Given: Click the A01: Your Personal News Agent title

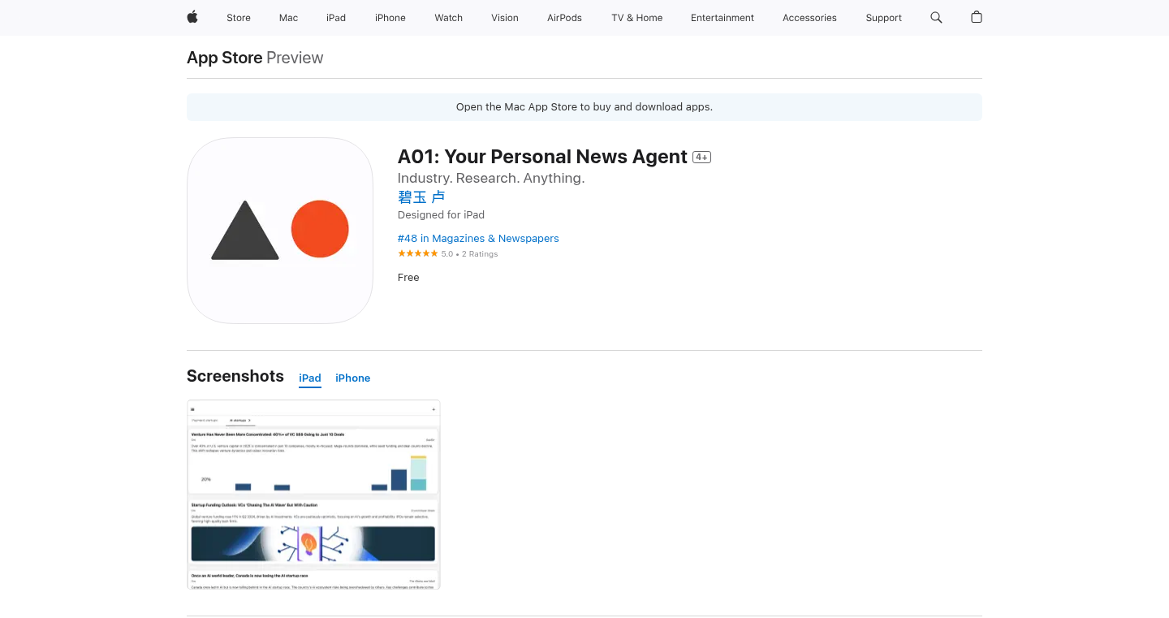Looking at the screenshot, I should click(x=542, y=157).
